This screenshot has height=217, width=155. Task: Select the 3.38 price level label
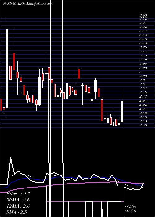[143, 39]
